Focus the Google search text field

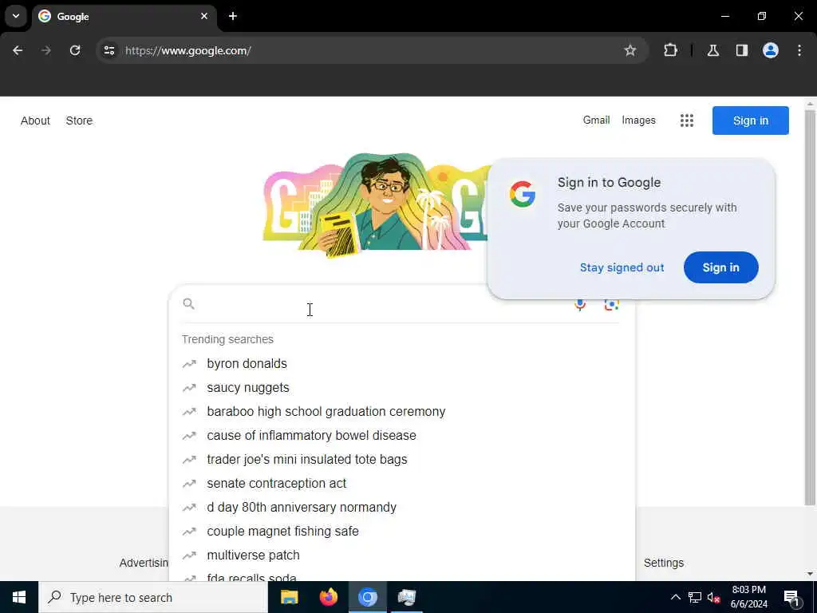click(x=383, y=304)
